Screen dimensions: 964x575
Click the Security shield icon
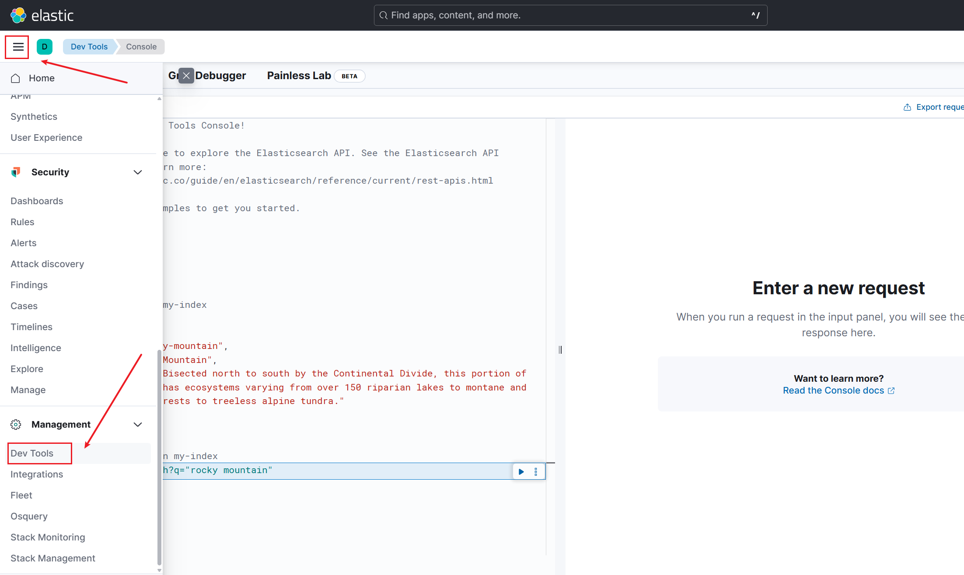16,172
